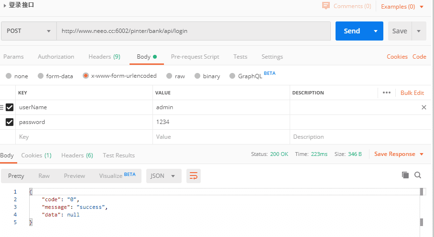Open the Settings tab
The image size is (434, 237).
[272, 57]
